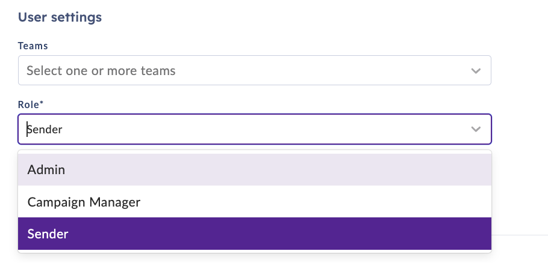Click blank space right of Sender in Role box
548x263 pixels.
266,129
